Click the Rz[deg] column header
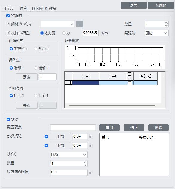The image size is (175, 189). pos(145,76)
